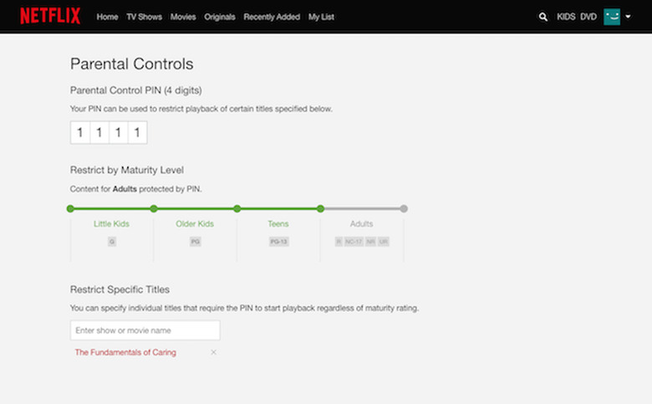Click the G rating badge
Screen dimensions: 652x404
(x=112, y=242)
